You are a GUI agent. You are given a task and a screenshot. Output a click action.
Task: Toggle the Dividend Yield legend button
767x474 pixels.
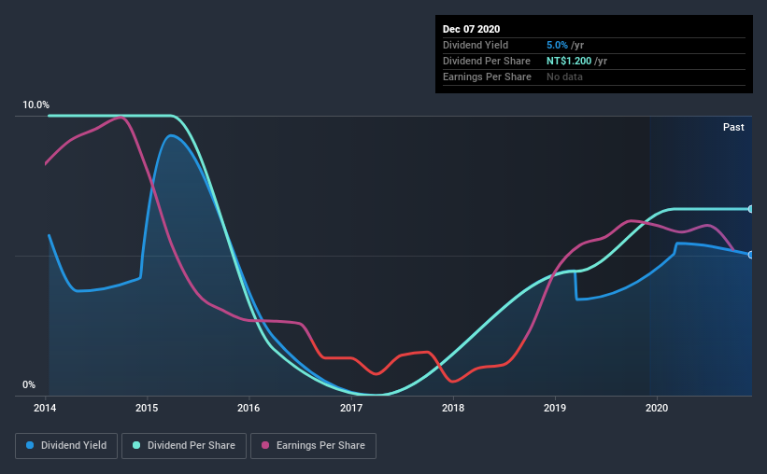click(66, 446)
